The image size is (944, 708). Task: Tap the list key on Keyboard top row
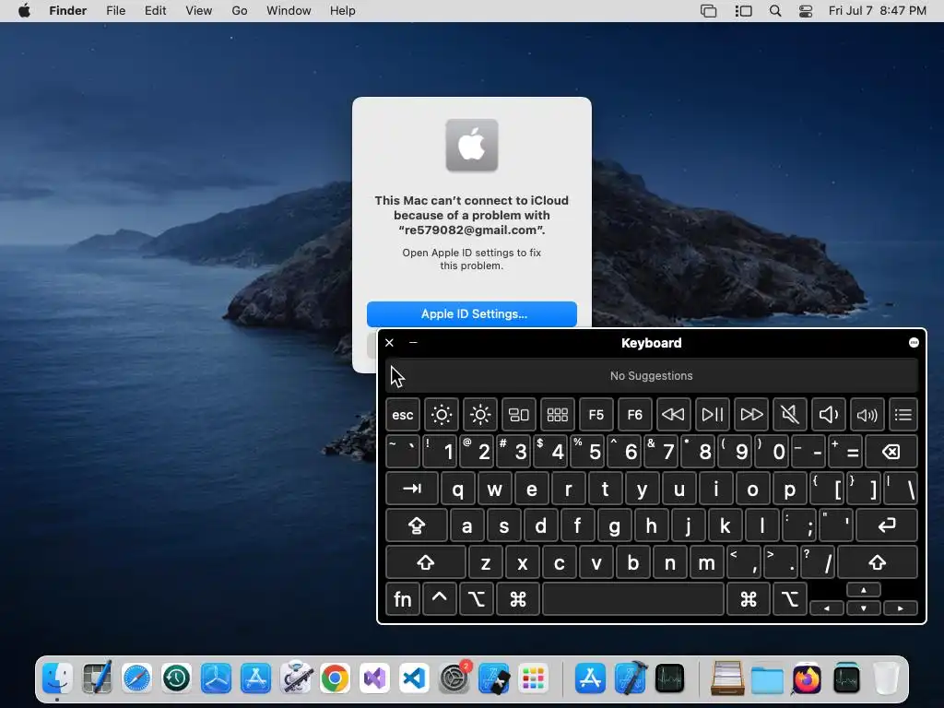903,415
